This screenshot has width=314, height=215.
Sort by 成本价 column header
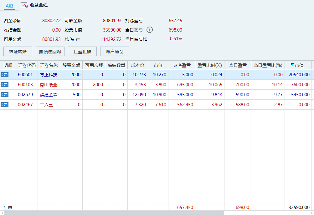coord(138,65)
